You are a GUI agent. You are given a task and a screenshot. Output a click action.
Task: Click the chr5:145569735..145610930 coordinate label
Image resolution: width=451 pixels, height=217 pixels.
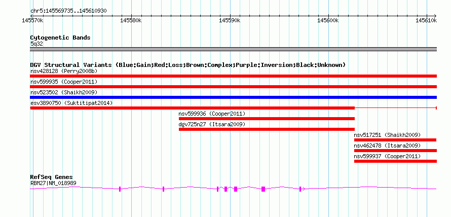(68, 11)
